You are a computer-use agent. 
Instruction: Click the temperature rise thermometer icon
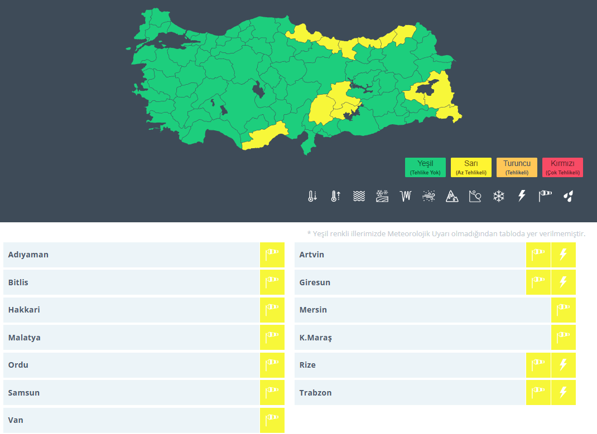tap(335, 196)
